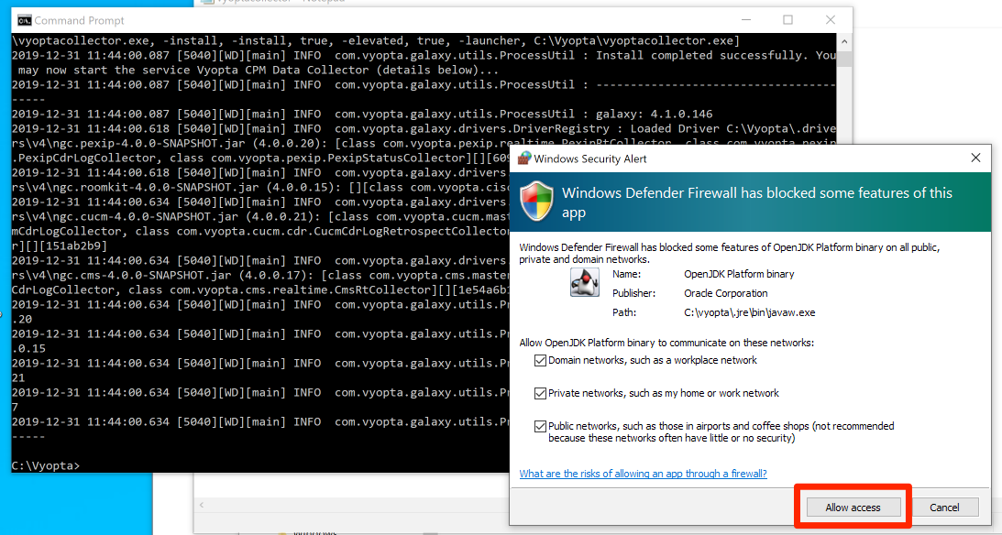The width and height of the screenshot is (1002, 535).
Task: Select the path C:\vyopta\.jre\bin\javaw.exe
Action: point(750,312)
